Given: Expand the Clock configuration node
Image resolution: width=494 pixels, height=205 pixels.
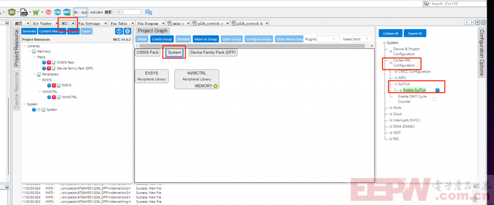Looking at the screenshot, I should coord(391,114).
